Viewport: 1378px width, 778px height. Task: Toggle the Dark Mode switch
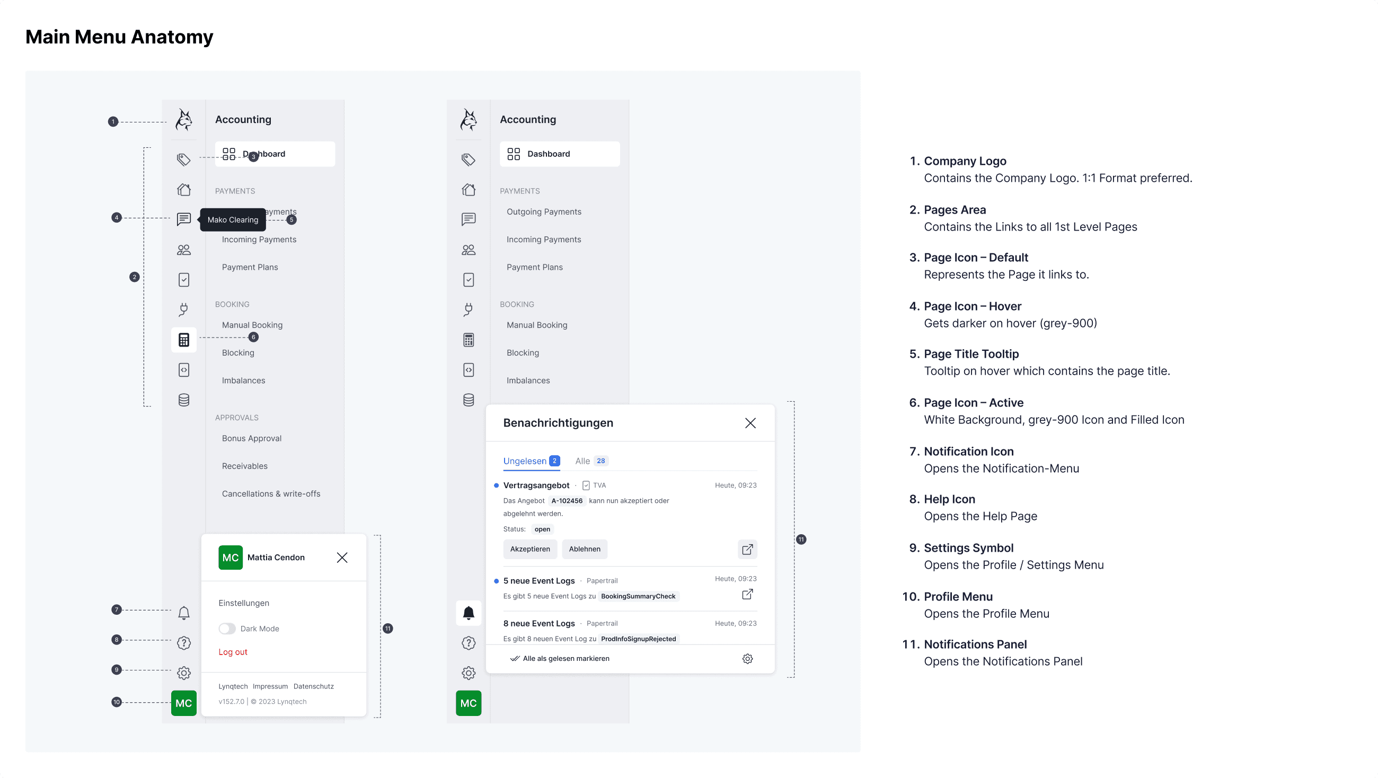pyautogui.click(x=227, y=629)
